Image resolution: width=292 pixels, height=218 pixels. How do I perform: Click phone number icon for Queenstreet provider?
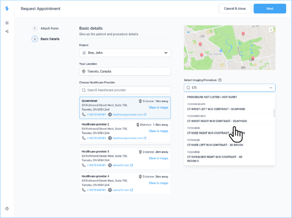point(84,114)
